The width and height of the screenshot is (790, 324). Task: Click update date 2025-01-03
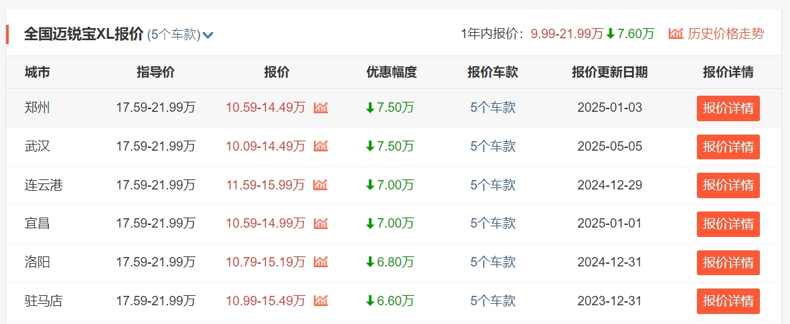click(610, 108)
